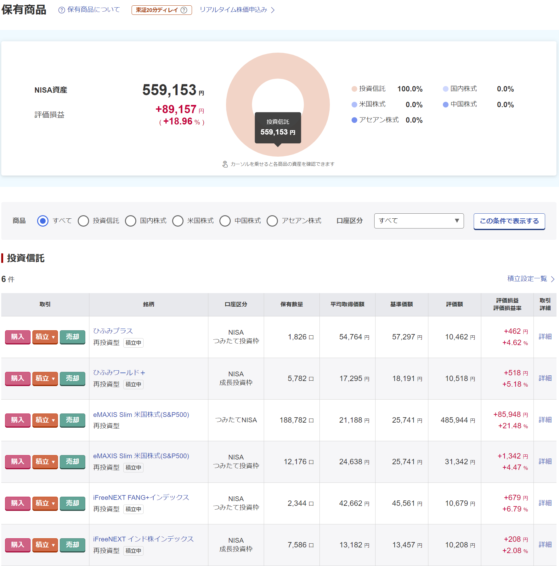Click the chevron after リアルタイム株価申込み
Image resolution: width=559 pixels, height=566 pixels.
273,10
